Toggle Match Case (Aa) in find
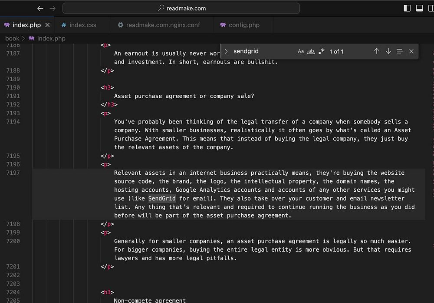The width and height of the screenshot is (434, 303). 301,51
